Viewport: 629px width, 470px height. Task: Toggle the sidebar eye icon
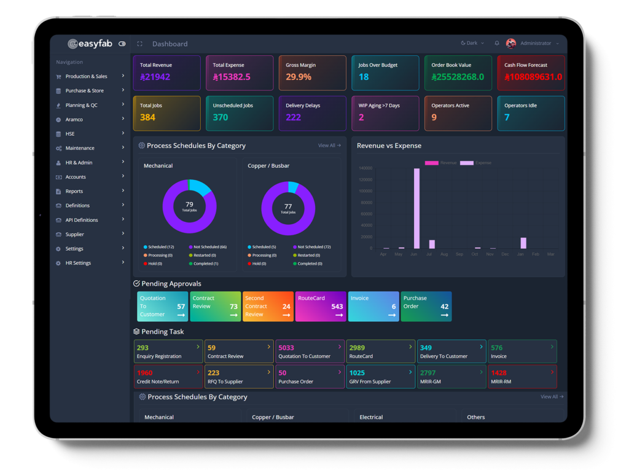click(x=122, y=44)
